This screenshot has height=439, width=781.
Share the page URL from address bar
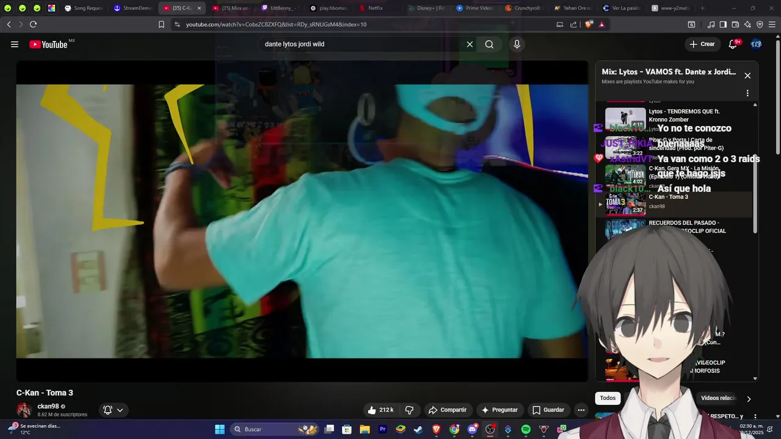(x=574, y=24)
